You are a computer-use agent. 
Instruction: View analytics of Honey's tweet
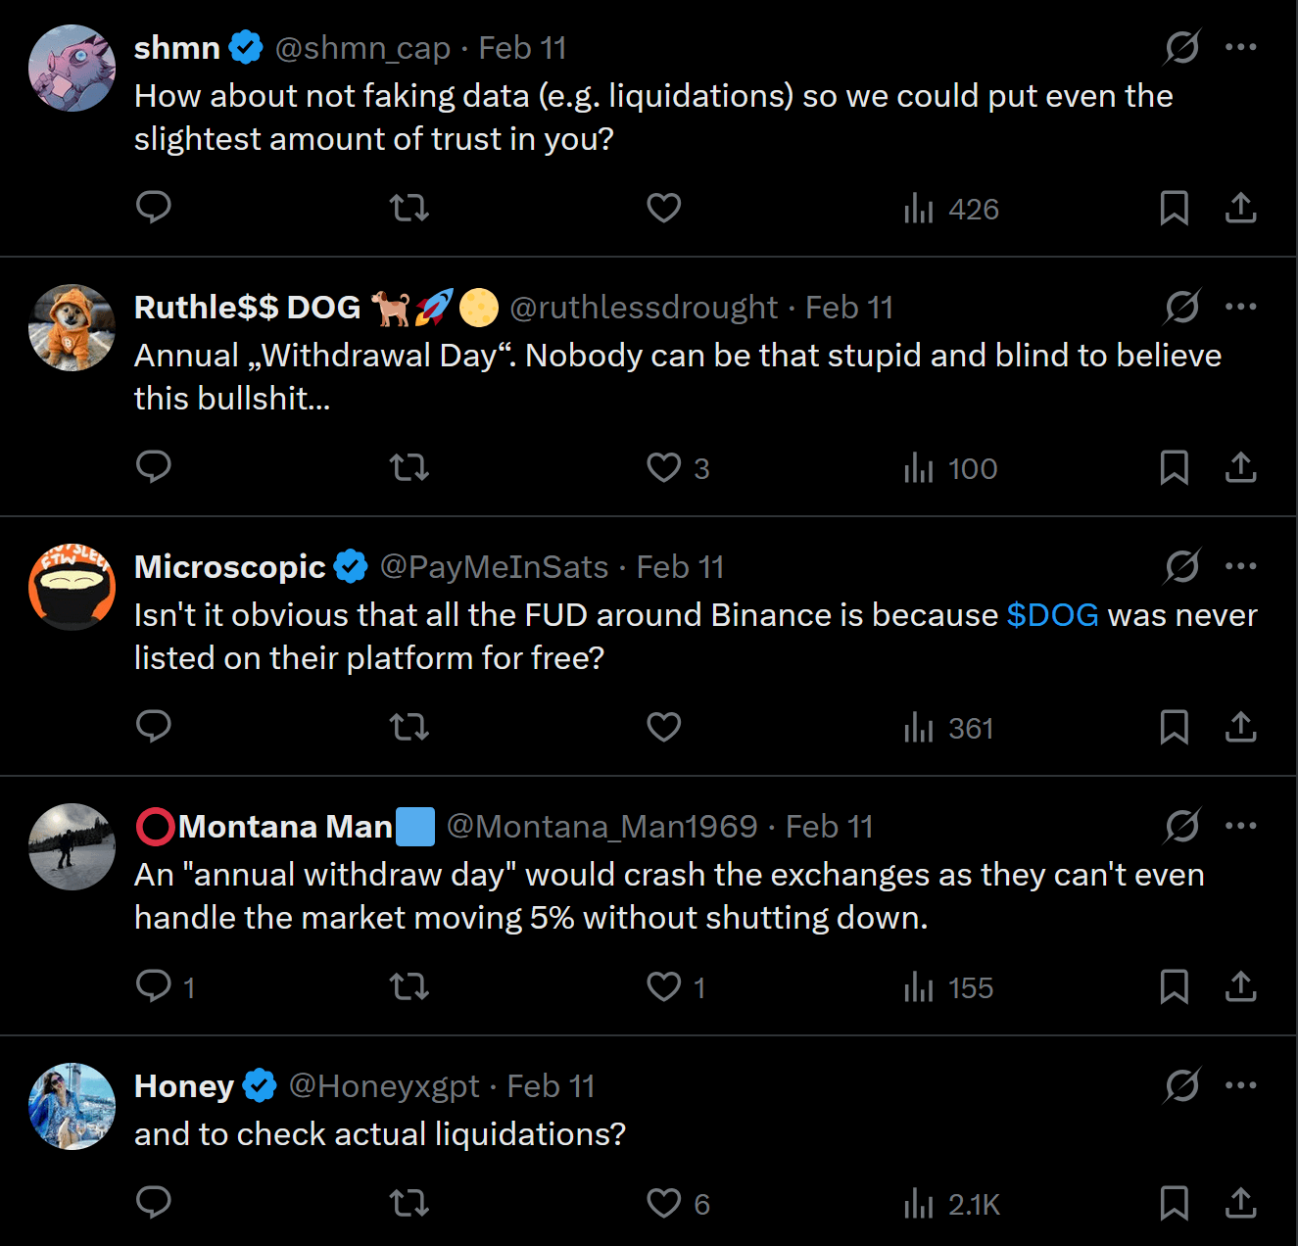[x=951, y=1204]
